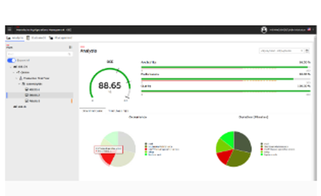
Task: Select the first sub-tab under the OEE gauge
Action: tap(92, 111)
